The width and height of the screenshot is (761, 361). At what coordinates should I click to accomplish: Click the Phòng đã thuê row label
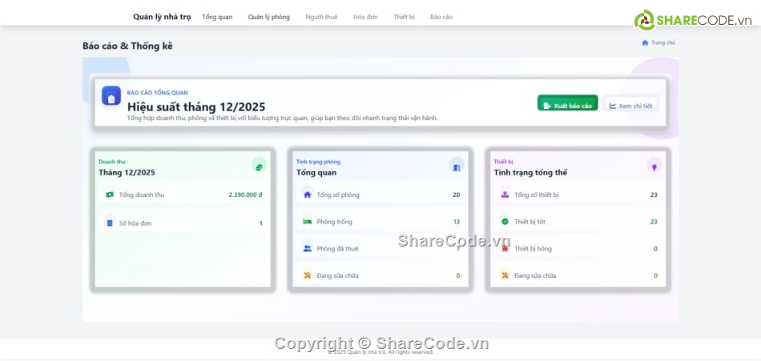click(x=337, y=248)
